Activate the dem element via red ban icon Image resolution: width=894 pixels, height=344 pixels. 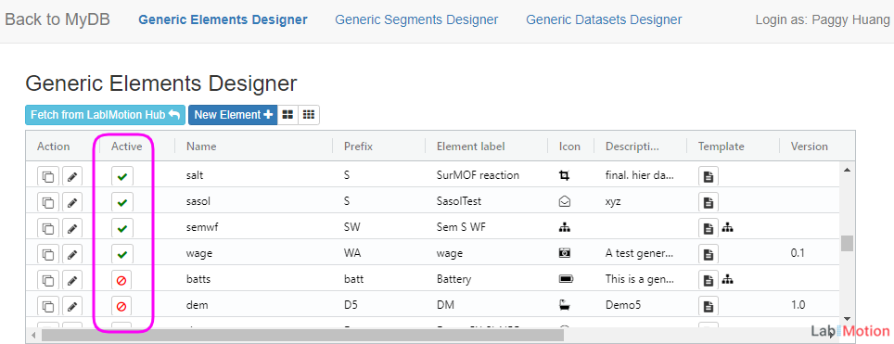pos(122,306)
